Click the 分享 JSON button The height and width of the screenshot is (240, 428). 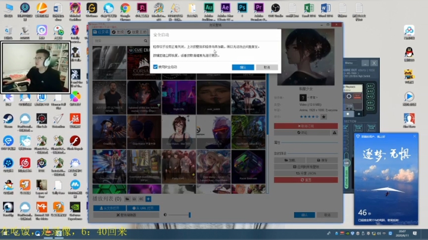point(306,173)
